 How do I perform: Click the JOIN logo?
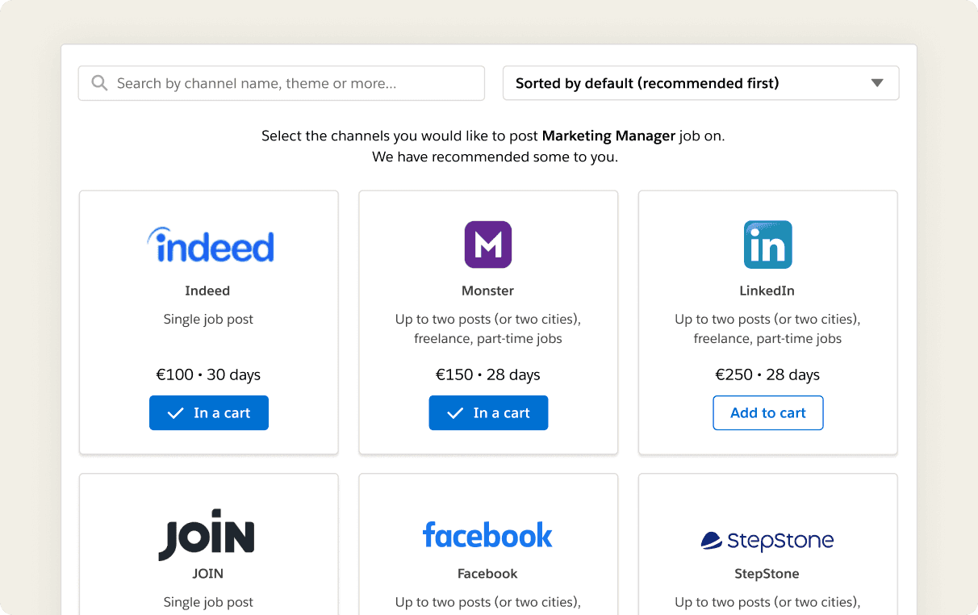(207, 535)
